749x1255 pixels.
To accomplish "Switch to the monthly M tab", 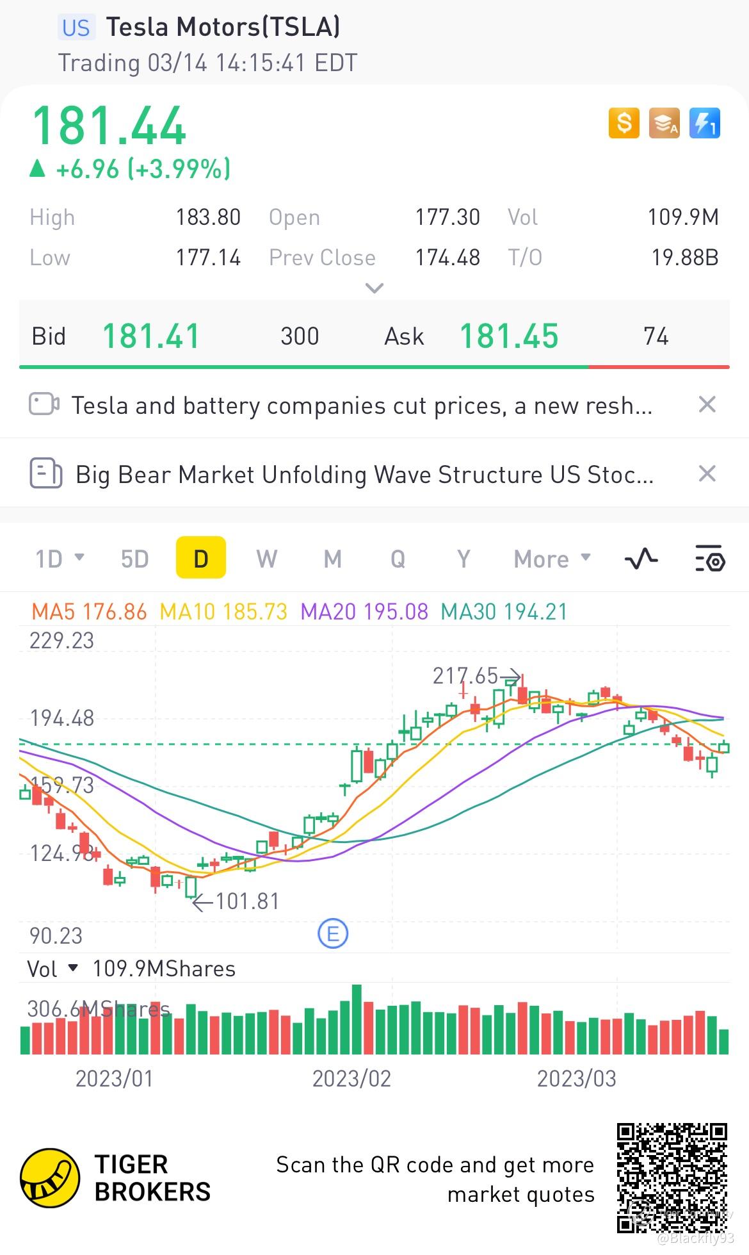I will [332, 559].
